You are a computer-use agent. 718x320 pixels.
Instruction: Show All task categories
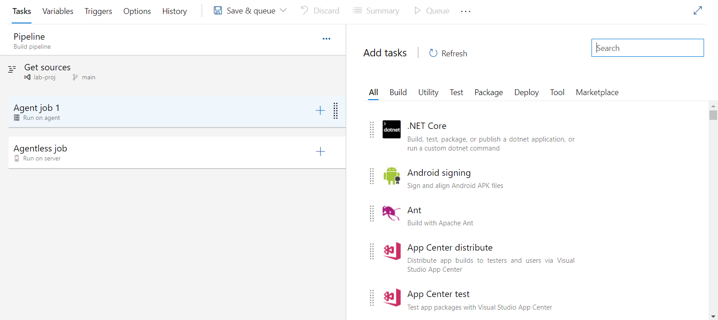[374, 92]
